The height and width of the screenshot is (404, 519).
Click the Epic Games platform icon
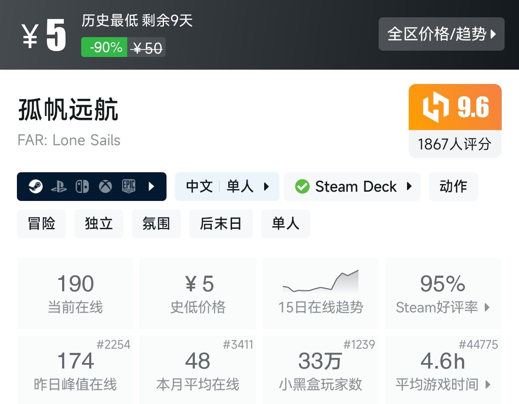coord(128,186)
